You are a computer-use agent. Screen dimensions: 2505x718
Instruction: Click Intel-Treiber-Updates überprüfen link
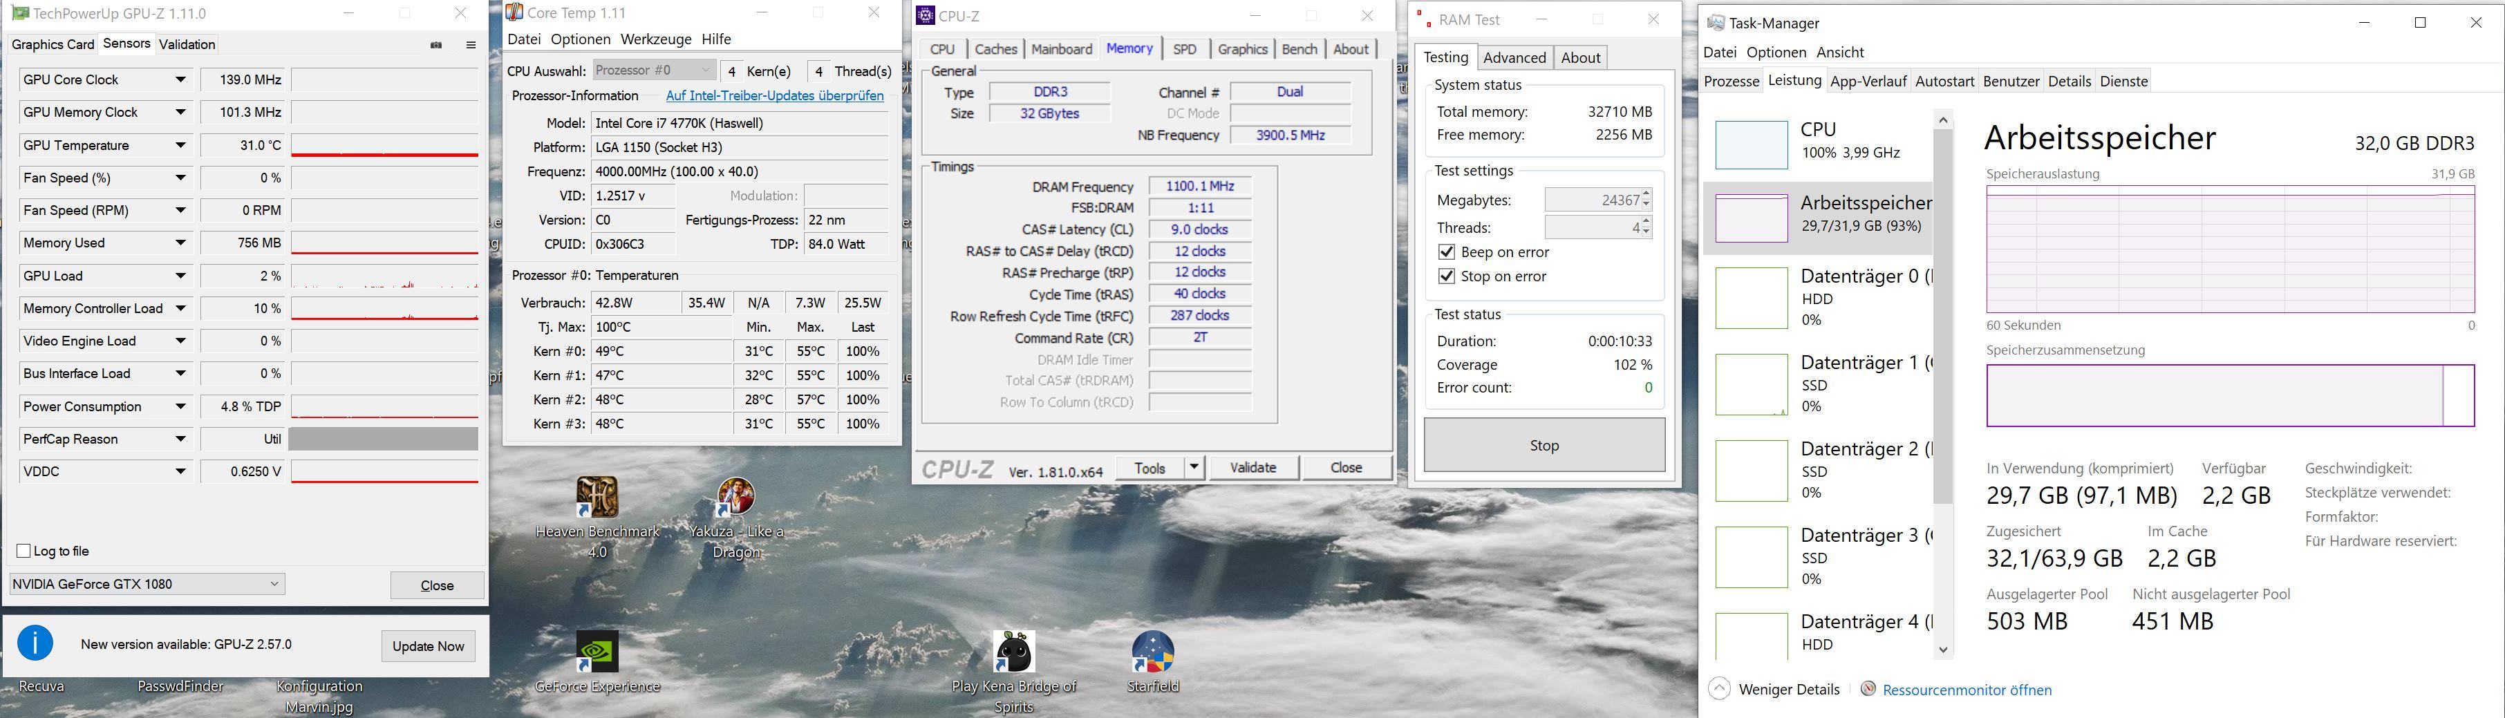click(774, 95)
